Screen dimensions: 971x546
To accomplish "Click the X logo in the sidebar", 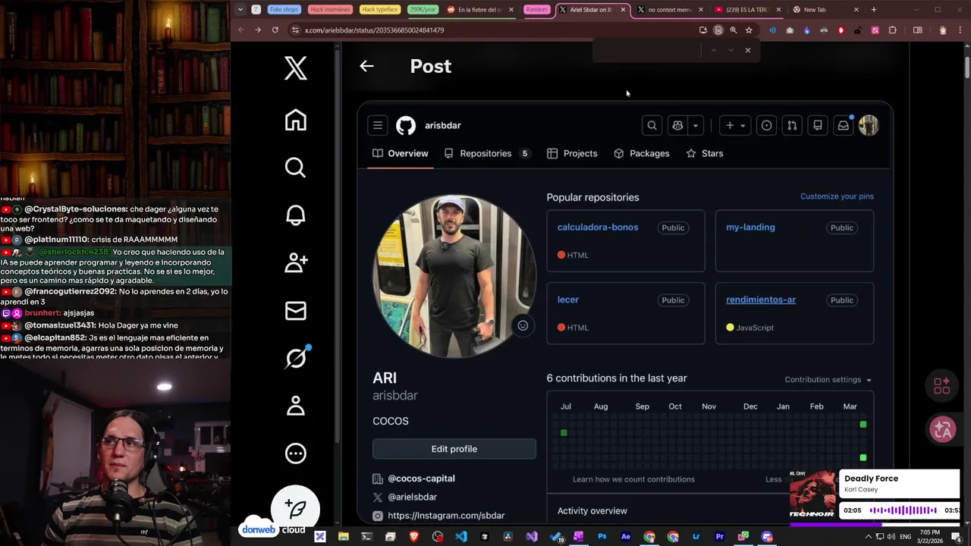I will [296, 67].
